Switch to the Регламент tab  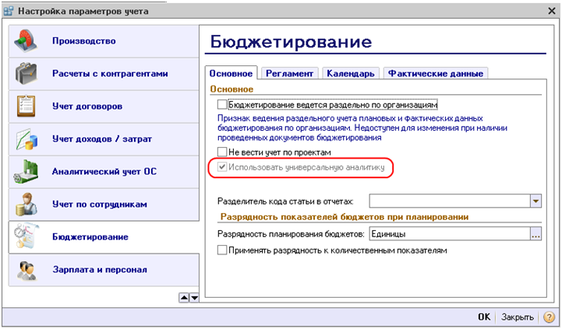pos(289,73)
